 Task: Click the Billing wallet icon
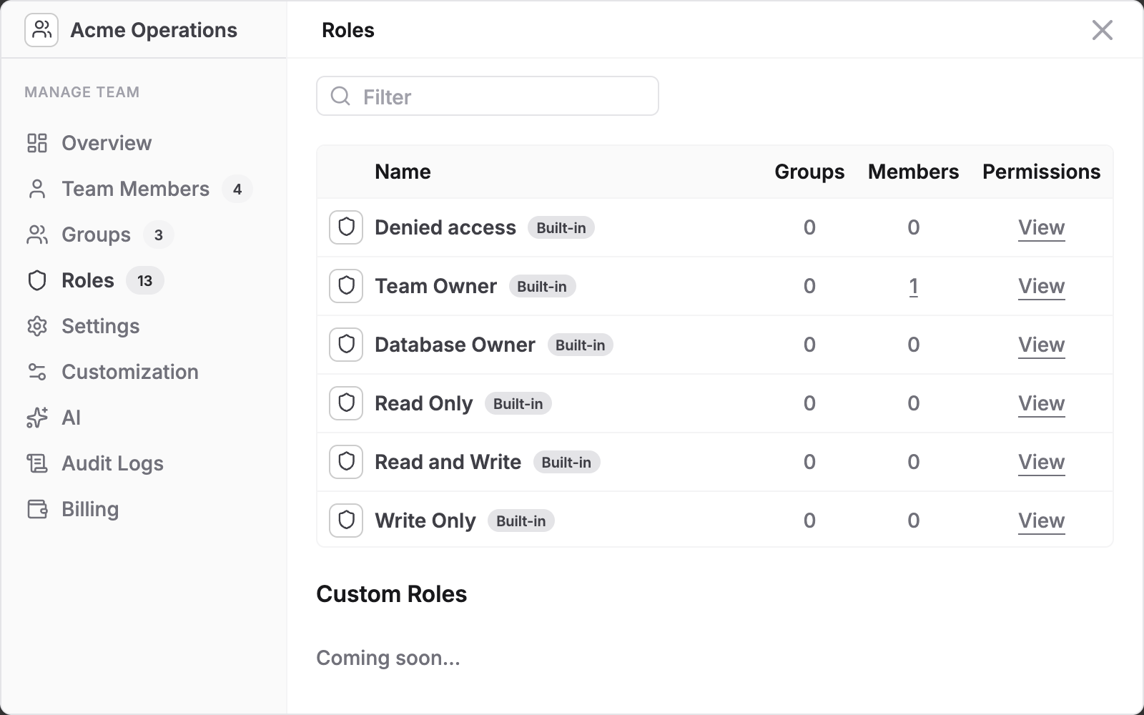tap(37, 509)
